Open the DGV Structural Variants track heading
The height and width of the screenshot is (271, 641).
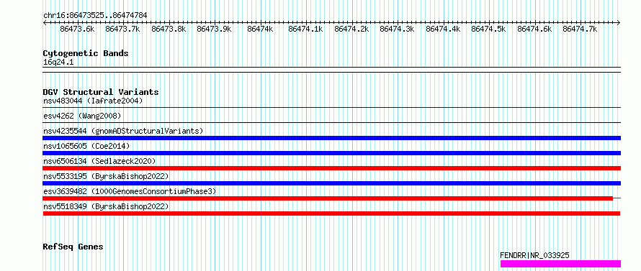click(101, 92)
